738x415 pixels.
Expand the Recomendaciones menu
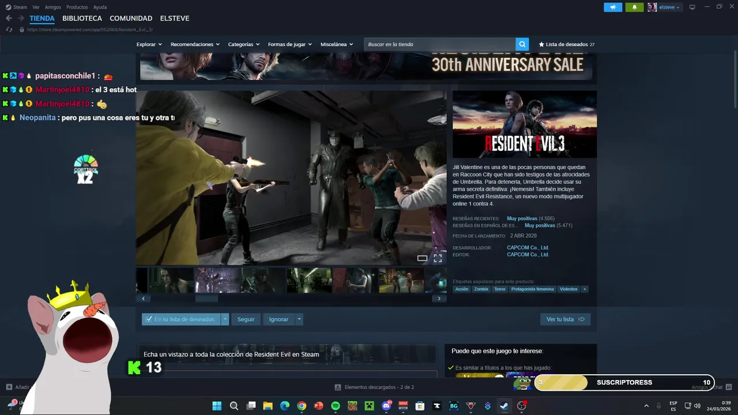pyautogui.click(x=195, y=44)
